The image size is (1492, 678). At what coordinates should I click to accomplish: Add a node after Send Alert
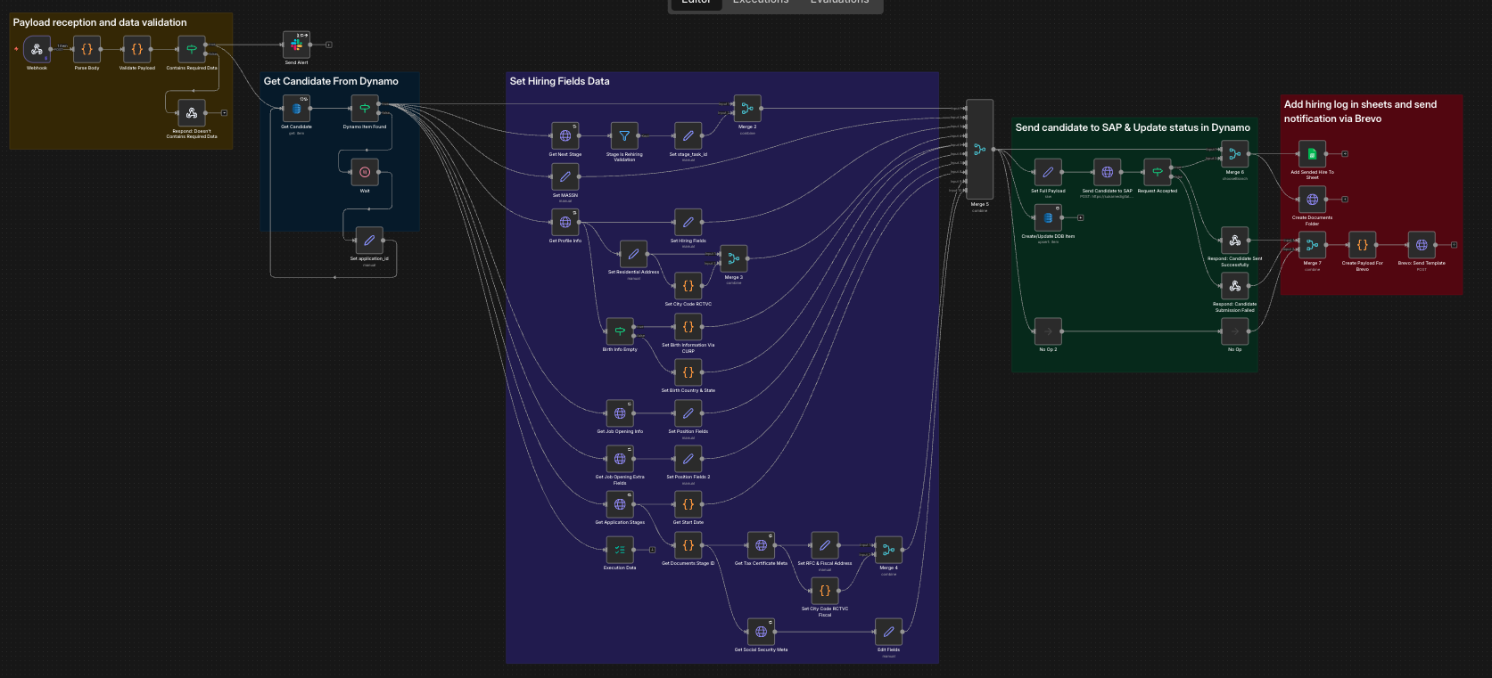point(329,45)
